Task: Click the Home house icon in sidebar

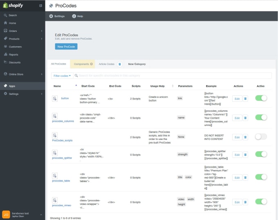Action: pos(5,23)
